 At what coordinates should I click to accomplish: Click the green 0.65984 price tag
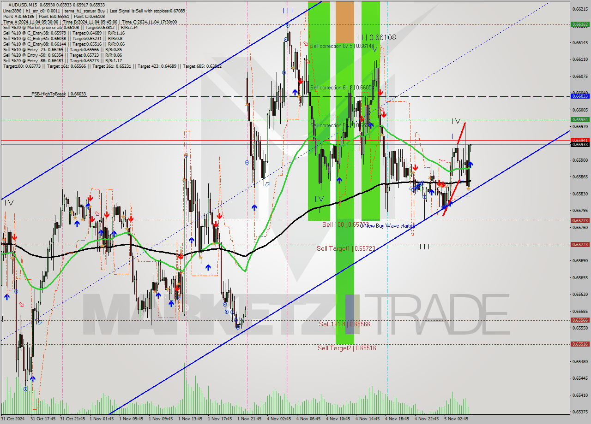pyautogui.click(x=580, y=119)
